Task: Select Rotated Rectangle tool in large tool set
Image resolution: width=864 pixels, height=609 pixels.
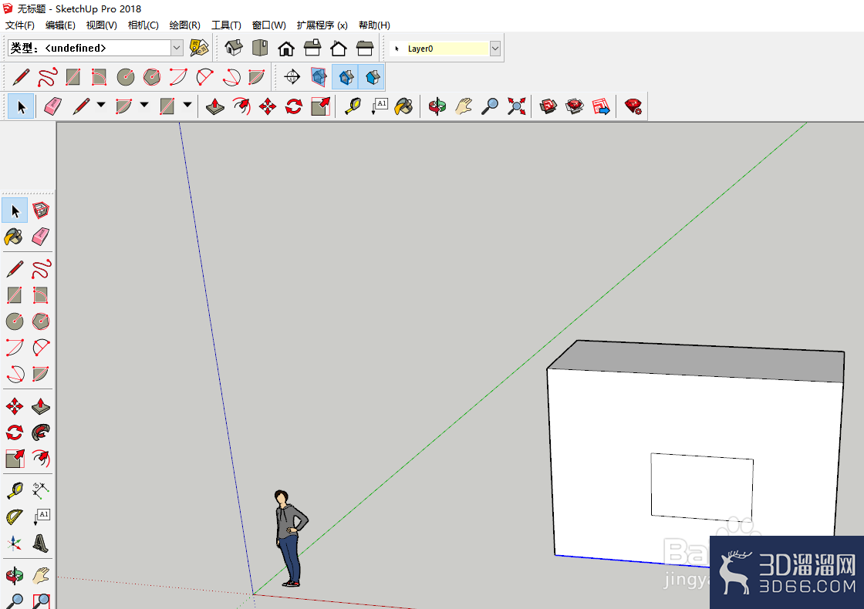Action: (x=41, y=295)
